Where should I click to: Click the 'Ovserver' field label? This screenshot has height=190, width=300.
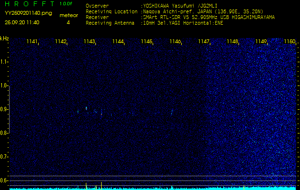click(x=97, y=6)
